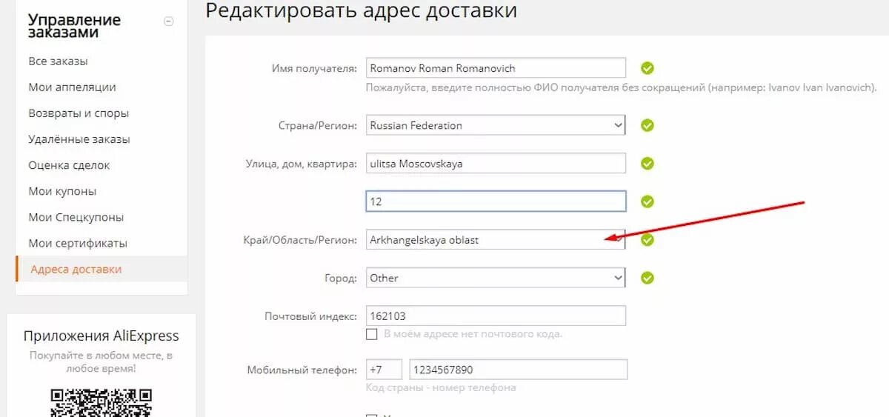Click green checkmark next to ulitsa Moscovskaya
Viewport: 889px width, 417px height.
pyautogui.click(x=647, y=163)
